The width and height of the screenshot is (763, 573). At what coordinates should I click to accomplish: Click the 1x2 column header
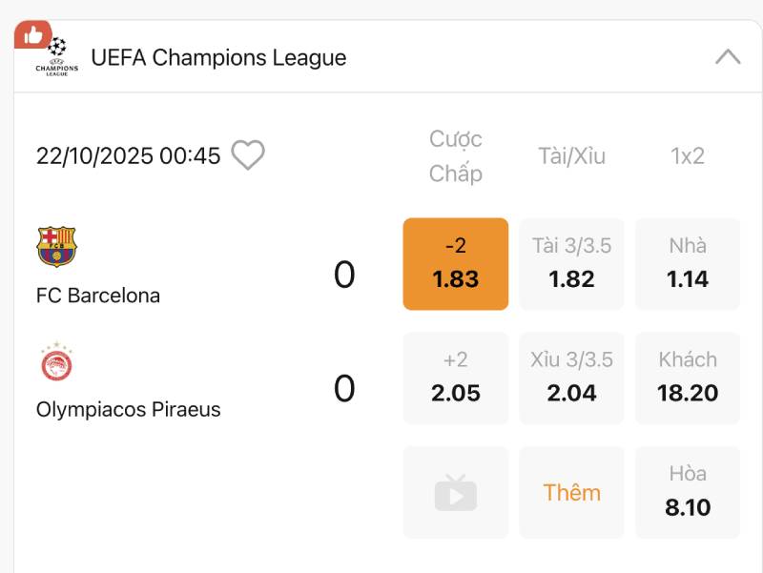688,156
